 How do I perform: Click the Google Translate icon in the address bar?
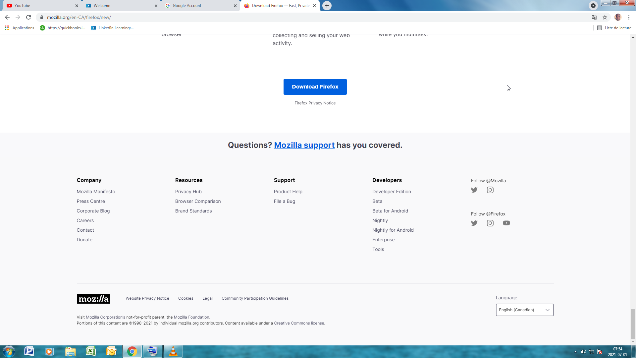(x=594, y=17)
